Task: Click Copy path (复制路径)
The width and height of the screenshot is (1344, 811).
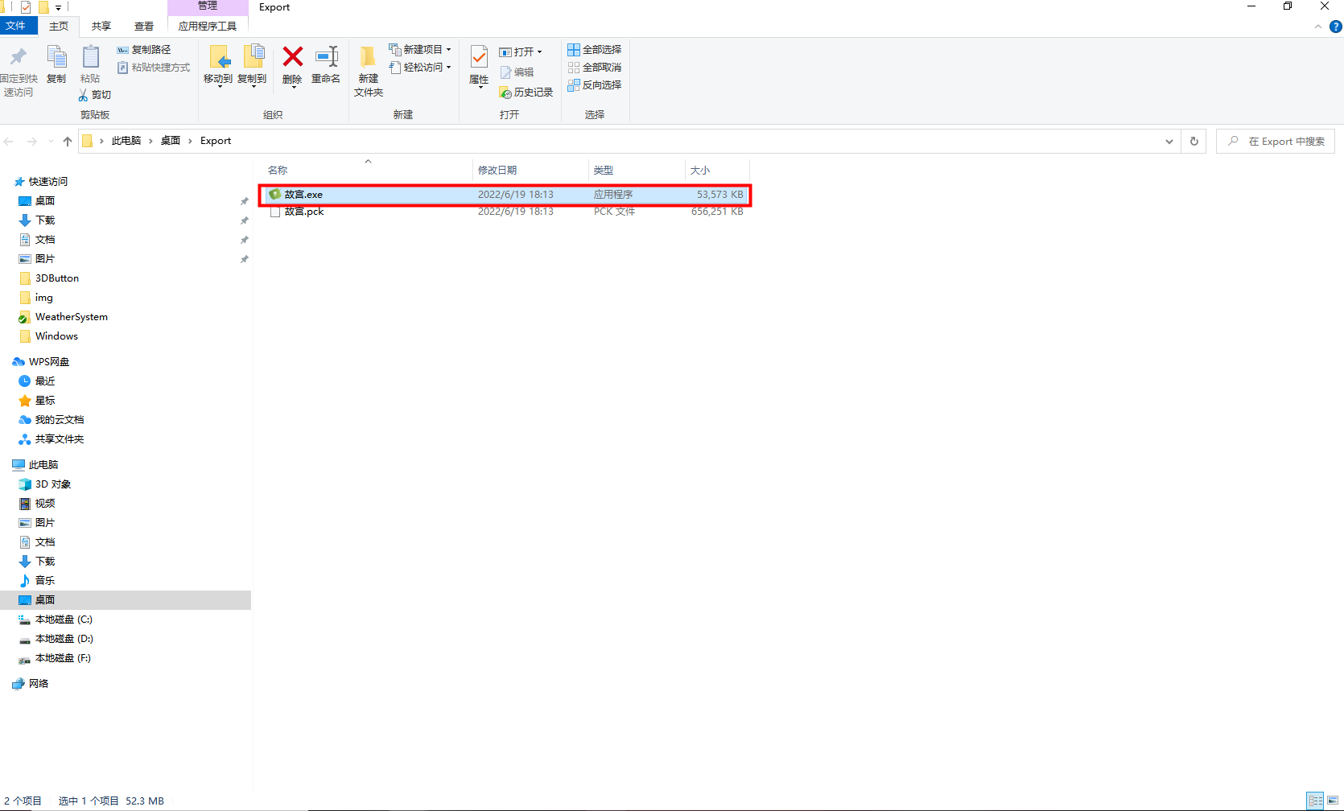Action: pyautogui.click(x=144, y=50)
